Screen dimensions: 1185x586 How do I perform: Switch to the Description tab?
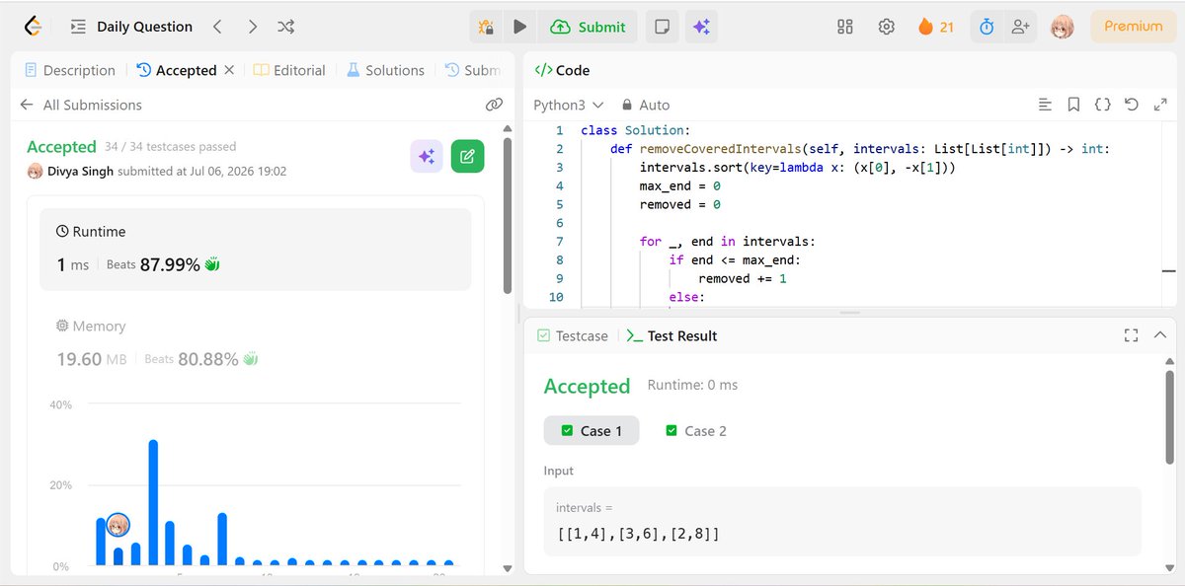(69, 70)
